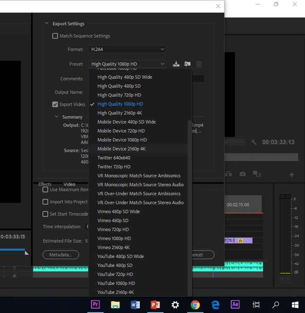Choose High Quality 2160p 4K preset
The height and width of the screenshot is (313, 305).
(x=138, y=113)
